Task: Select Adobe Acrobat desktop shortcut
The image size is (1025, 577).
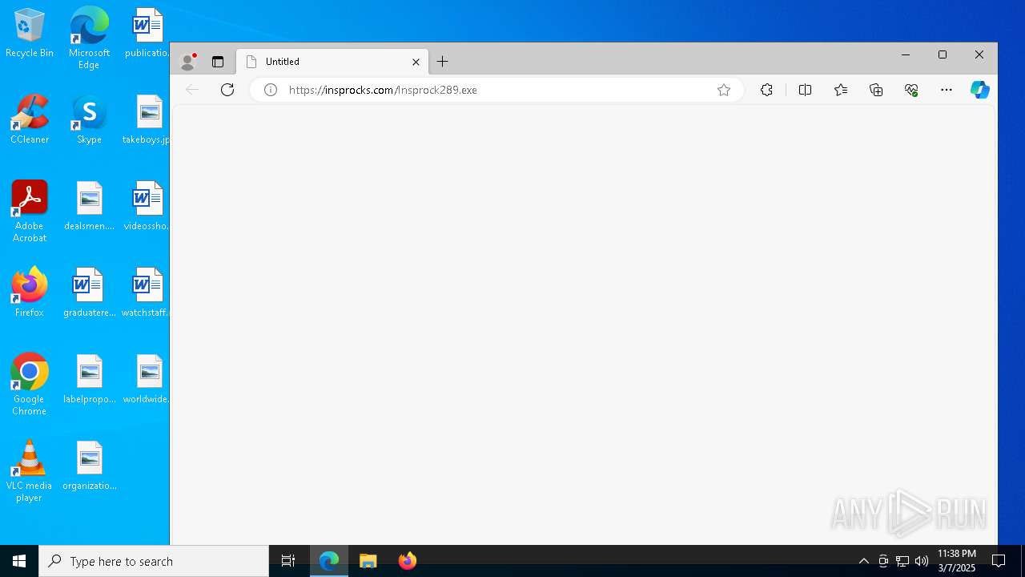Action: pos(30,212)
